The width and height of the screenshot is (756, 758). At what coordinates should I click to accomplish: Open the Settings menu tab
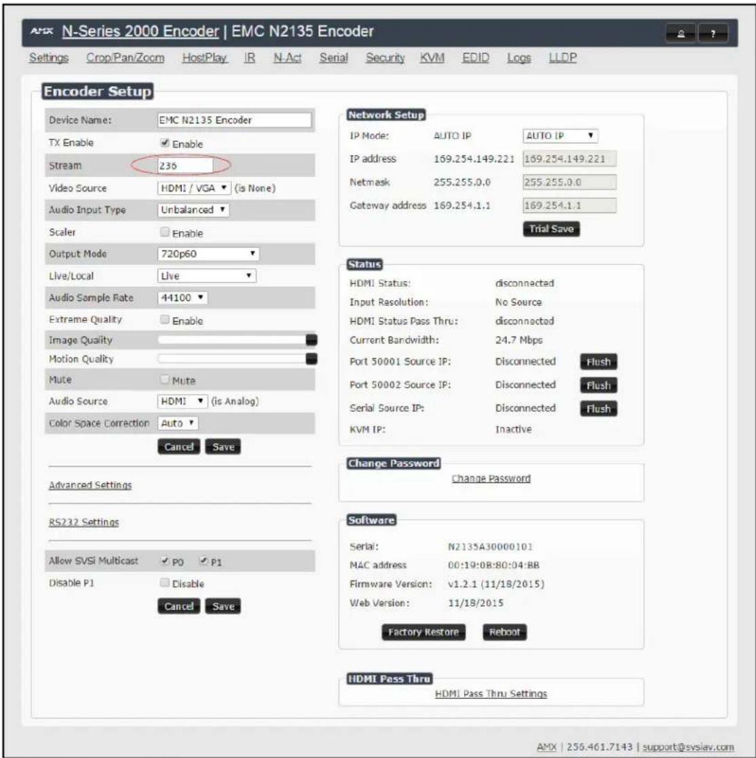(49, 58)
